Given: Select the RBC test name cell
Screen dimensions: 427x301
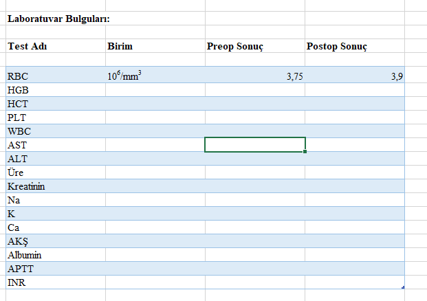Looking at the screenshot, I should [x=56, y=76].
